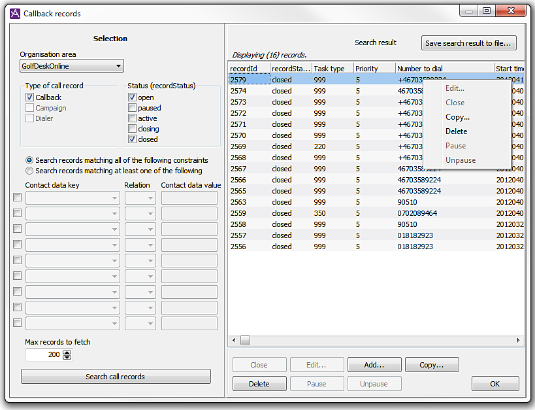Click Save search result to file button
The image size is (535, 410).
pos(468,43)
